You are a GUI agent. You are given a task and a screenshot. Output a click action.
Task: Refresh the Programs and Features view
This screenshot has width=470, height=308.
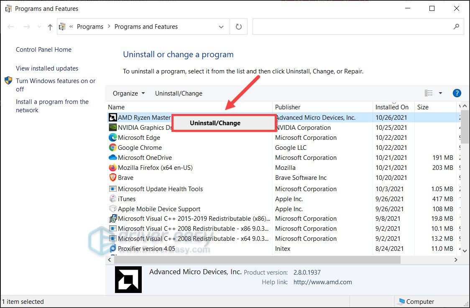tap(239, 27)
